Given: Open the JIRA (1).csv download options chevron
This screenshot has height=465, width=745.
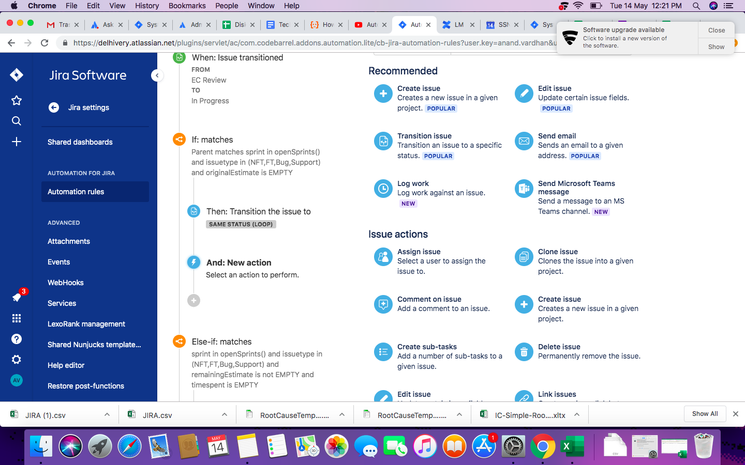Looking at the screenshot, I should coord(107,414).
